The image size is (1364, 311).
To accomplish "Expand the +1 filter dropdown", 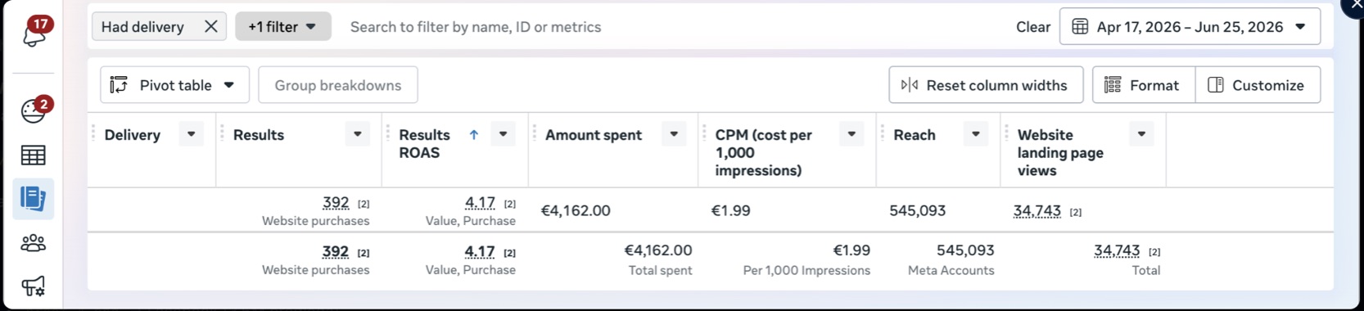I will (283, 26).
